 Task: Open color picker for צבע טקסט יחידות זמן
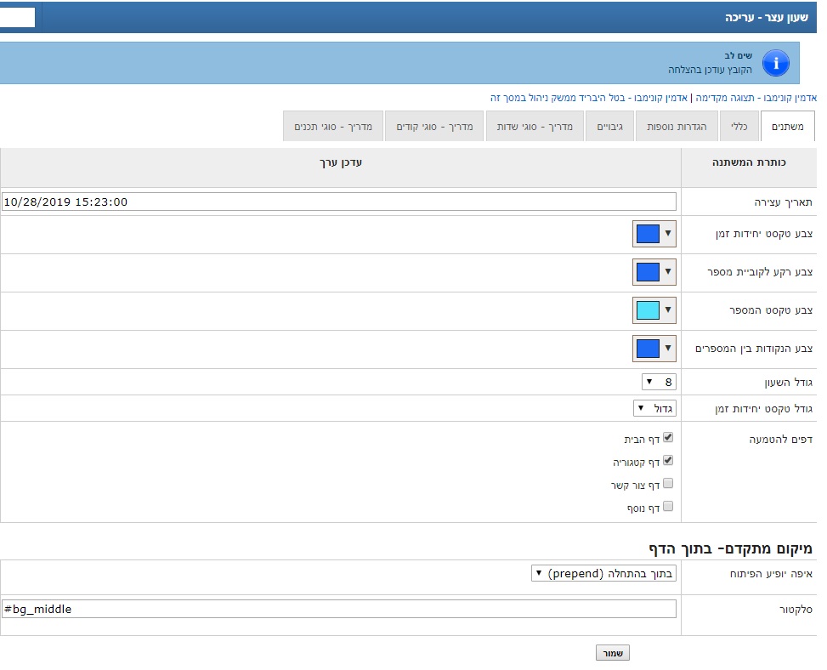[x=654, y=234]
